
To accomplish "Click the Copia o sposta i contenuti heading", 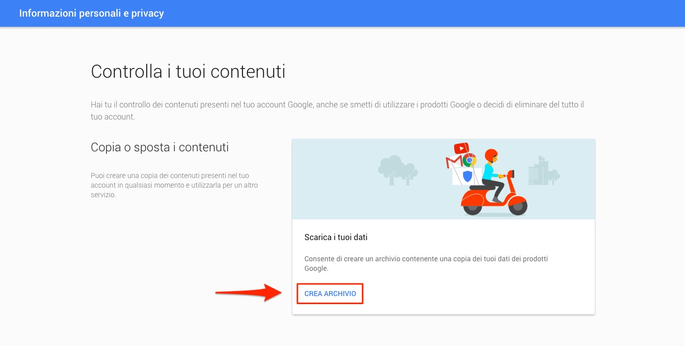I will (x=160, y=147).
